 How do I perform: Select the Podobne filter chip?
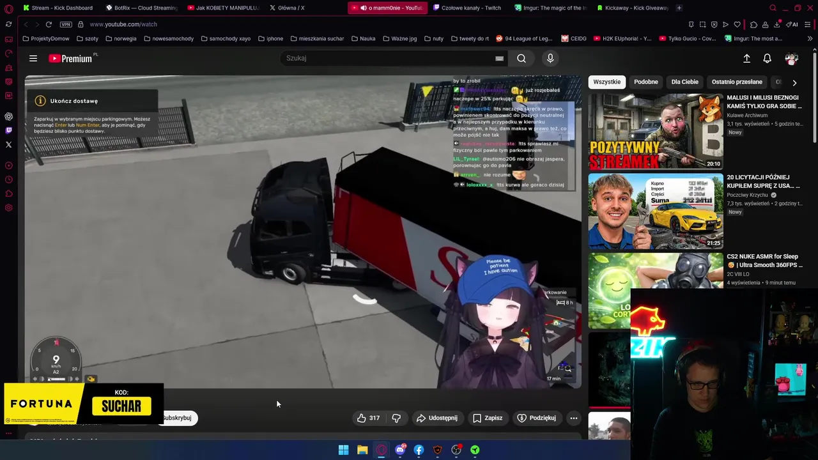click(x=646, y=82)
